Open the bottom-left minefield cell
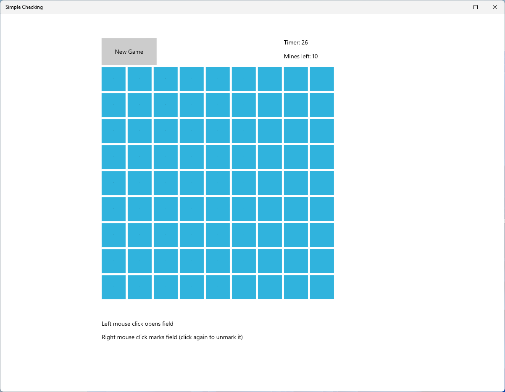Viewport: 505px width, 392px height. [113, 287]
